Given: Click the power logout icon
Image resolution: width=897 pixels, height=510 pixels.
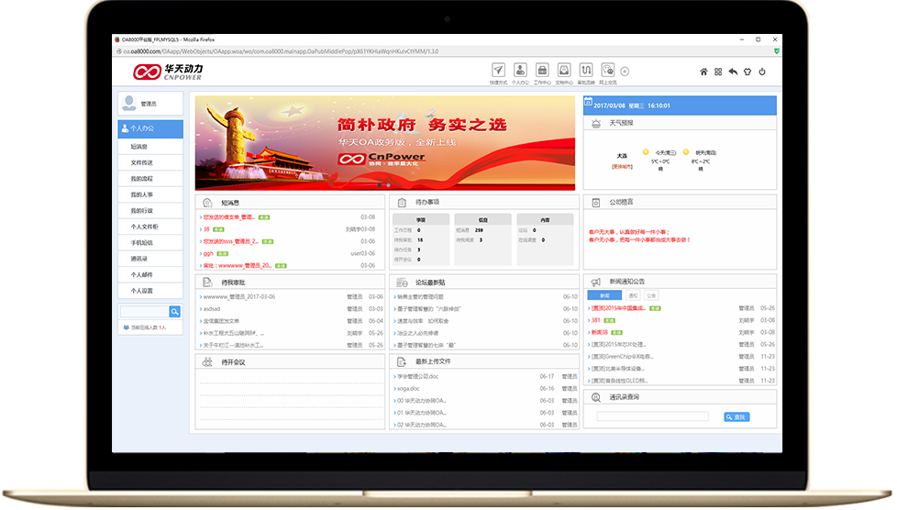Looking at the screenshot, I should pos(762,72).
